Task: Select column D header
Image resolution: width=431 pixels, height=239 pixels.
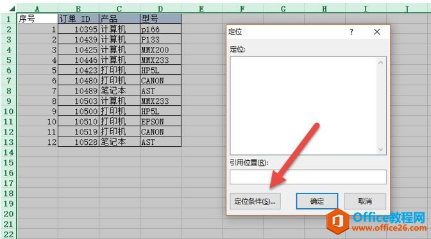Action: [x=160, y=8]
